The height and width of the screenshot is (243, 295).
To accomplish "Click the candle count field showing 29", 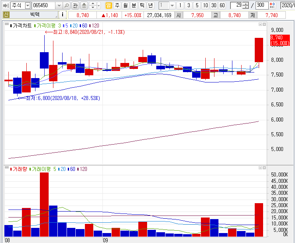I will [x=236, y=5].
